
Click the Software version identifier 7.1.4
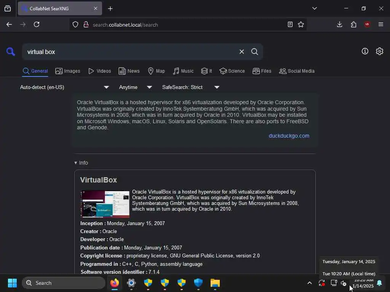coord(120,272)
